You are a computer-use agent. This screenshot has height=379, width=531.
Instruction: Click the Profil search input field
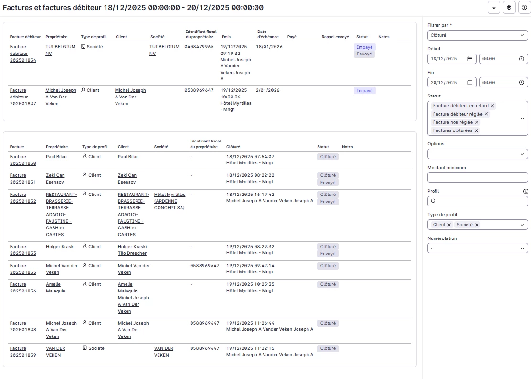478,201
